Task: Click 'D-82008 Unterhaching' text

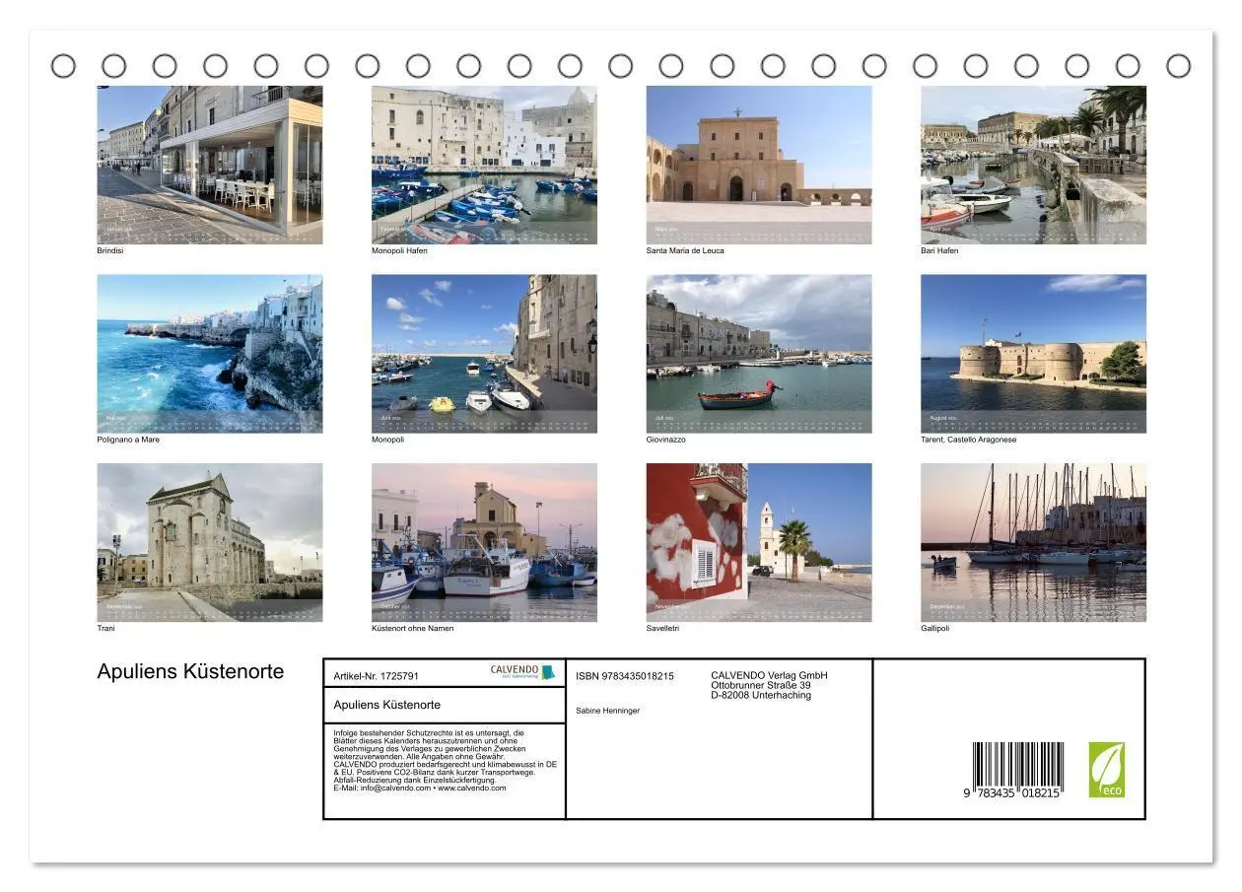Action: point(761,695)
